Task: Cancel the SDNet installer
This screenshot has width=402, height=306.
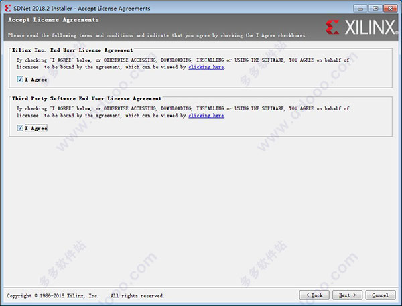Action: (380, 295)
